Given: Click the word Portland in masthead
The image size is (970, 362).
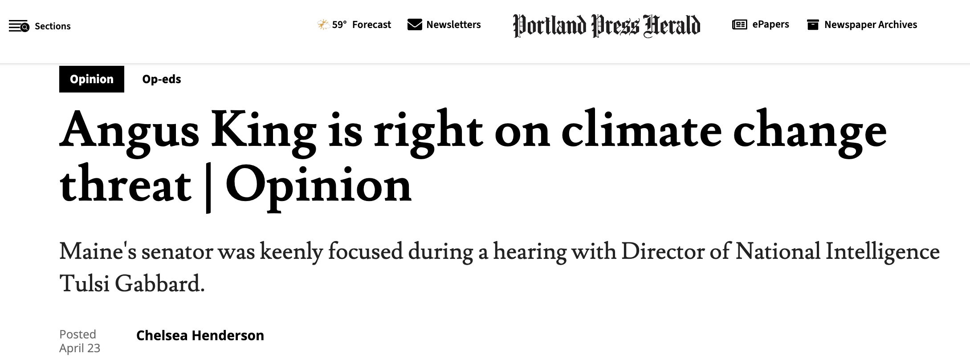Looking at the screenshot, I should click(550, 26).
